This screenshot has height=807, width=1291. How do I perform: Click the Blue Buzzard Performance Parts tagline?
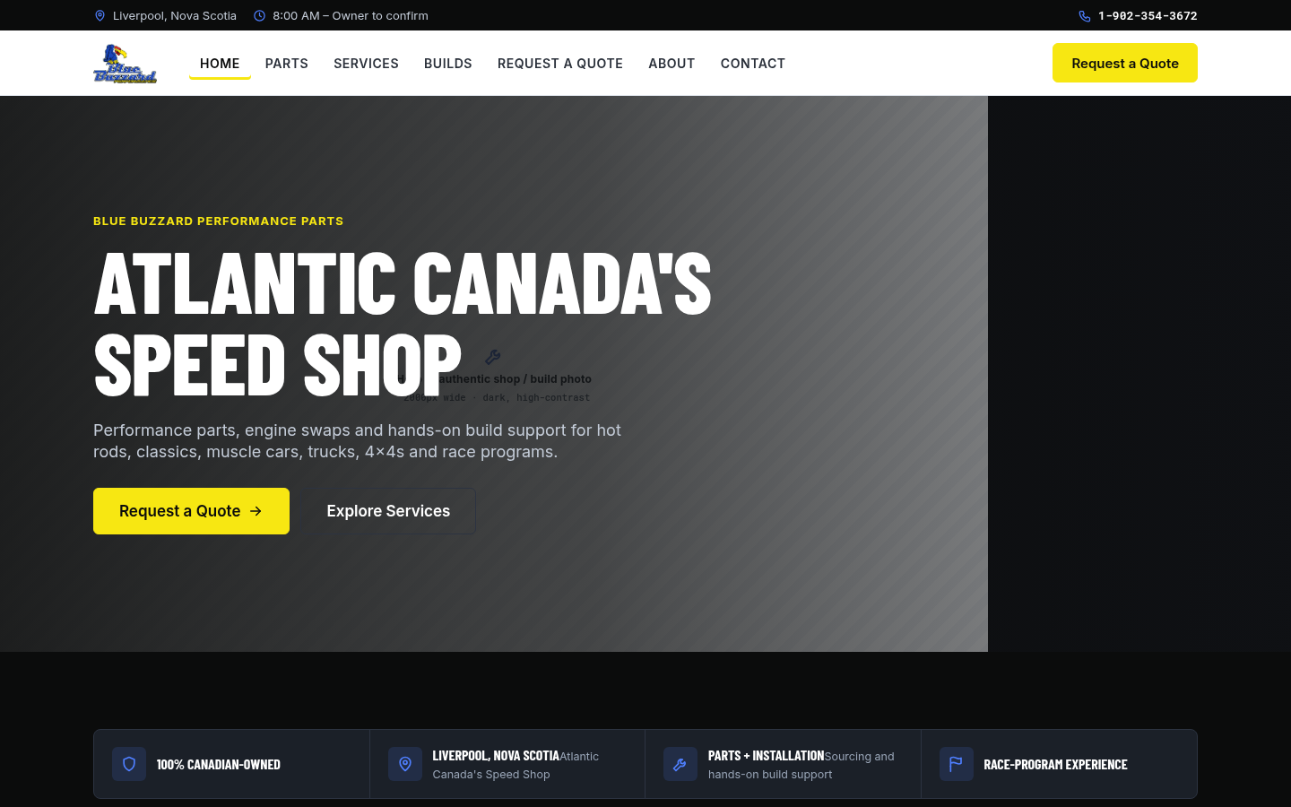[x=218, y=221]
